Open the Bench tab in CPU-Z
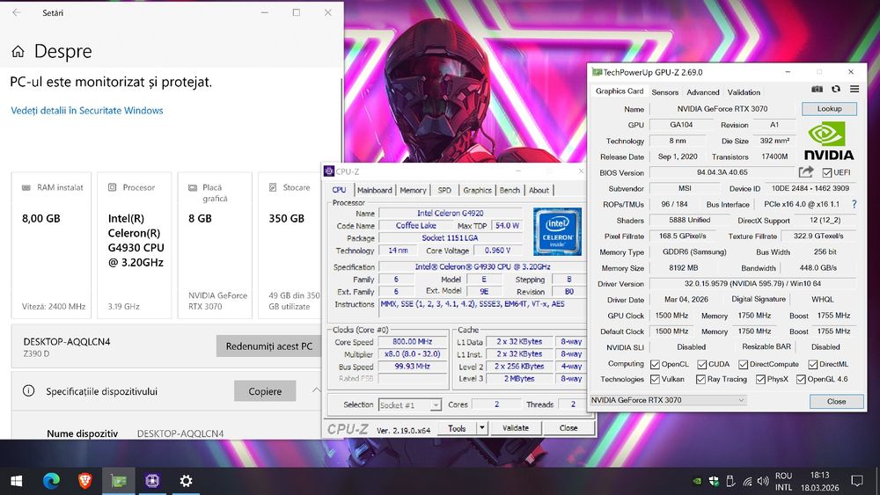This screenshot has height=495, width=880. [510, 190]
